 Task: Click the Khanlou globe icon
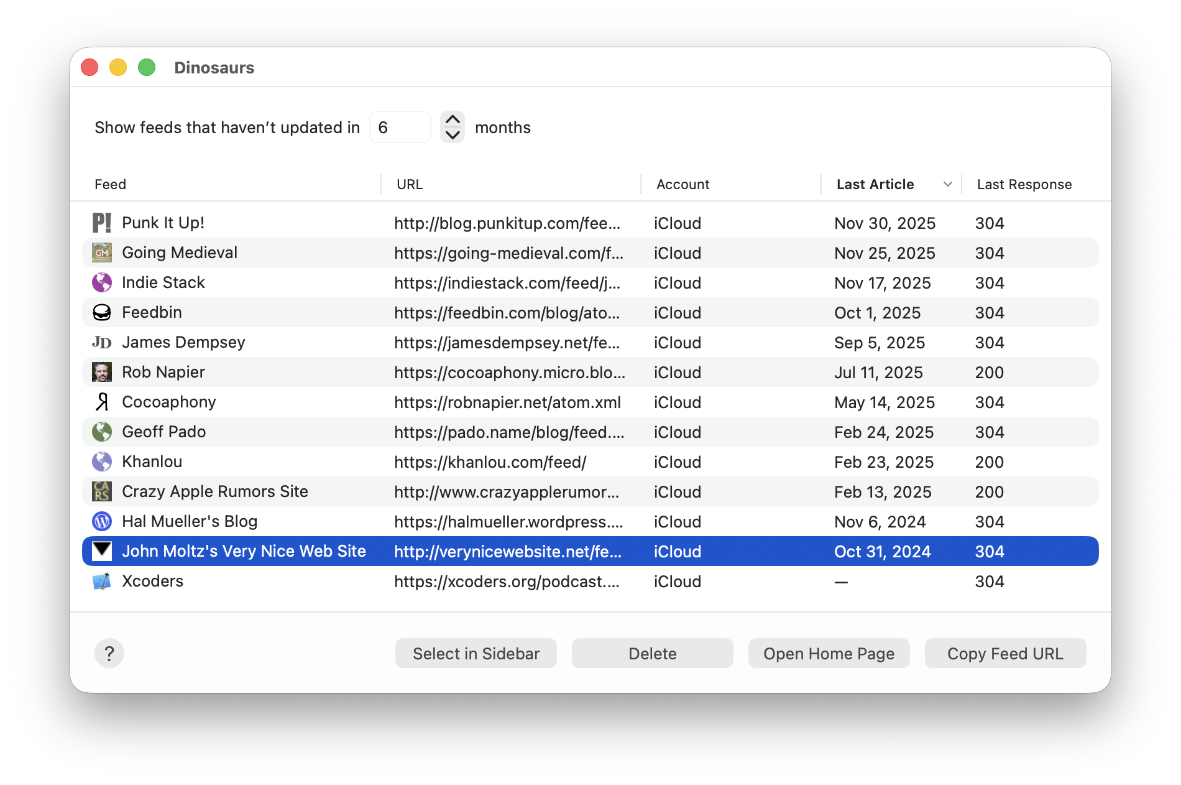click(102, 462)
